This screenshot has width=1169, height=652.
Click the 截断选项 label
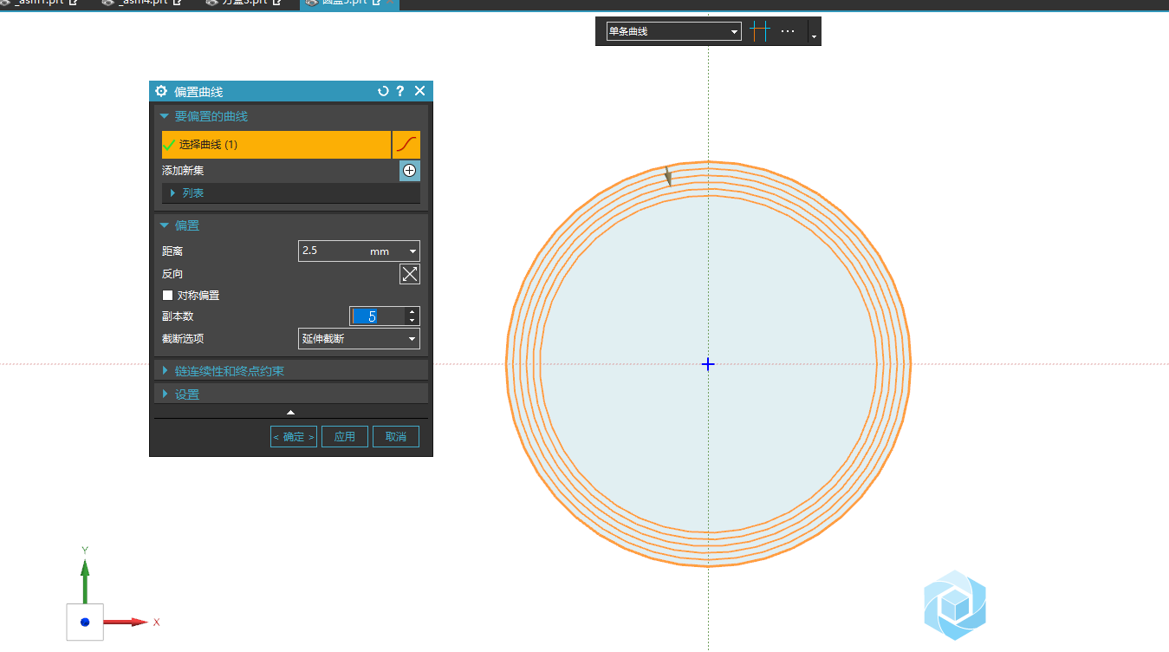pos(183,339)
